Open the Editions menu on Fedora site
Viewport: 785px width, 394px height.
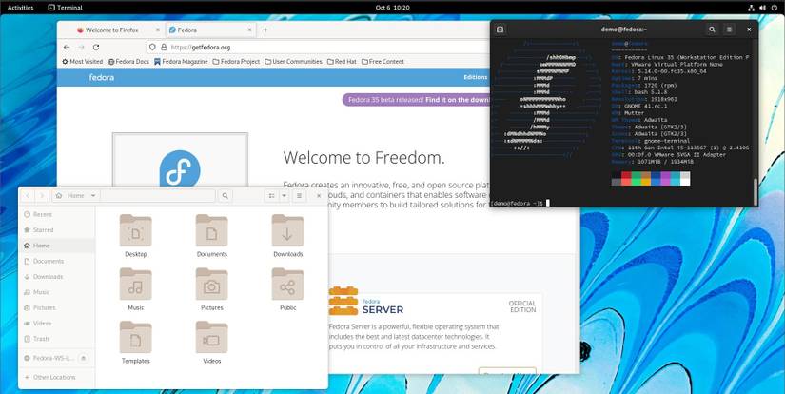point(476,78)
